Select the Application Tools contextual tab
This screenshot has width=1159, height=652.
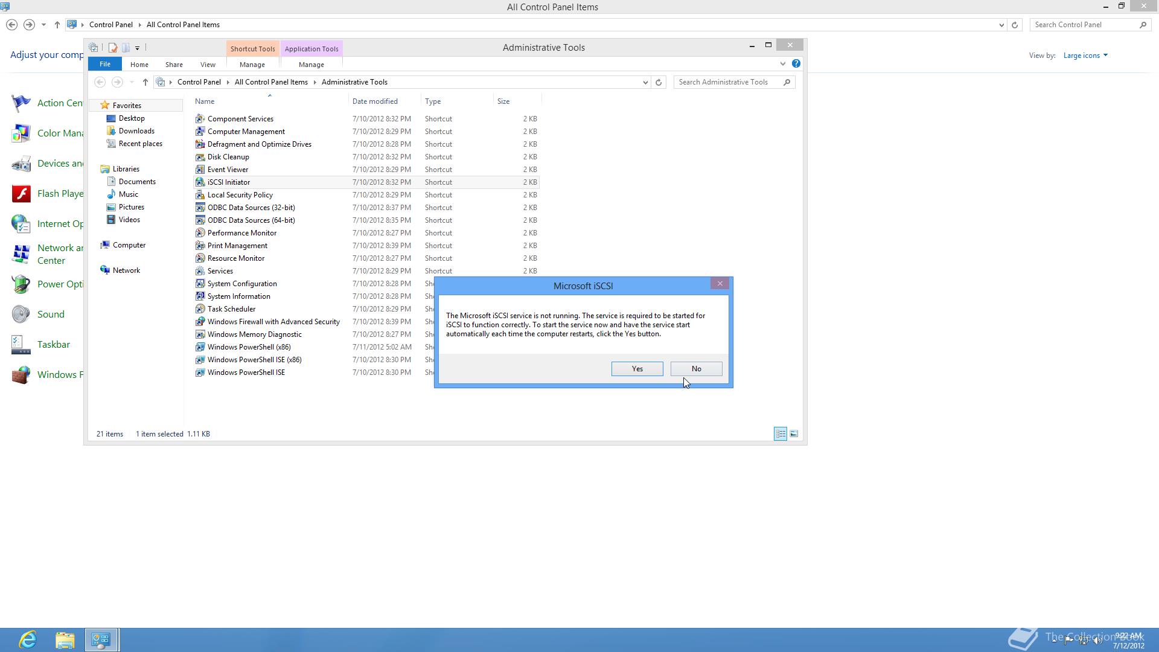tap(311, 49)
